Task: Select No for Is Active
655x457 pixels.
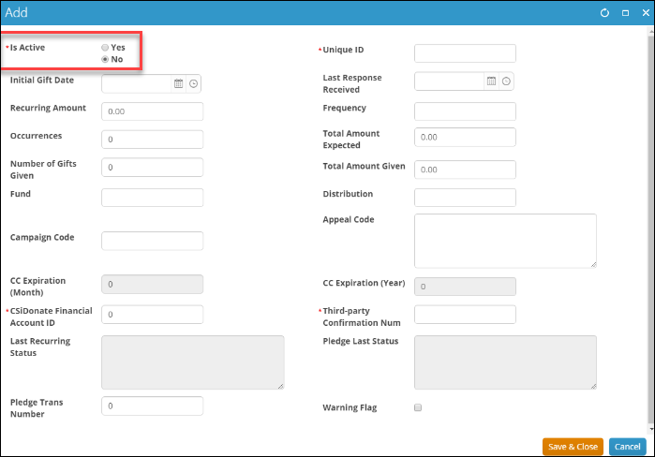Action: (x=105, y=59)
